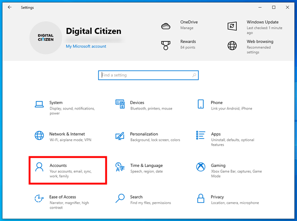This screenshot has width=297, height=221.
Task: Select the Accounts category title
Action: pos(58,166)
